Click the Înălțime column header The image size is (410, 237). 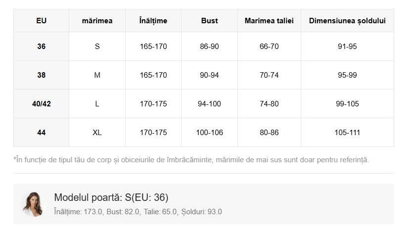(x=153, y=21)
